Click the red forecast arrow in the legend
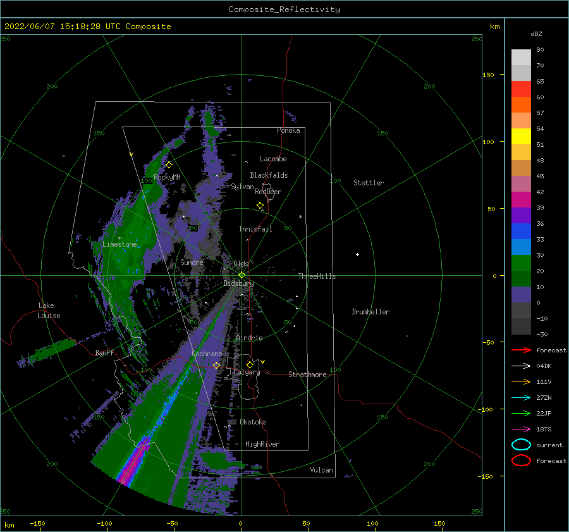The width and height of the screenshot is (569, 532). [x=521, y=350]
